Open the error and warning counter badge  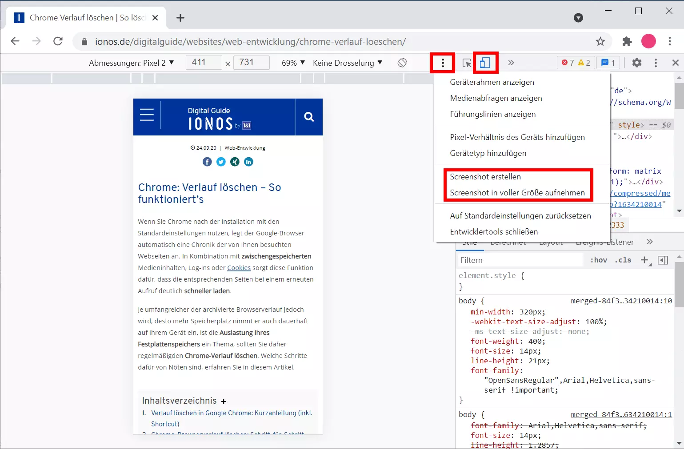(x=576, y=63)
